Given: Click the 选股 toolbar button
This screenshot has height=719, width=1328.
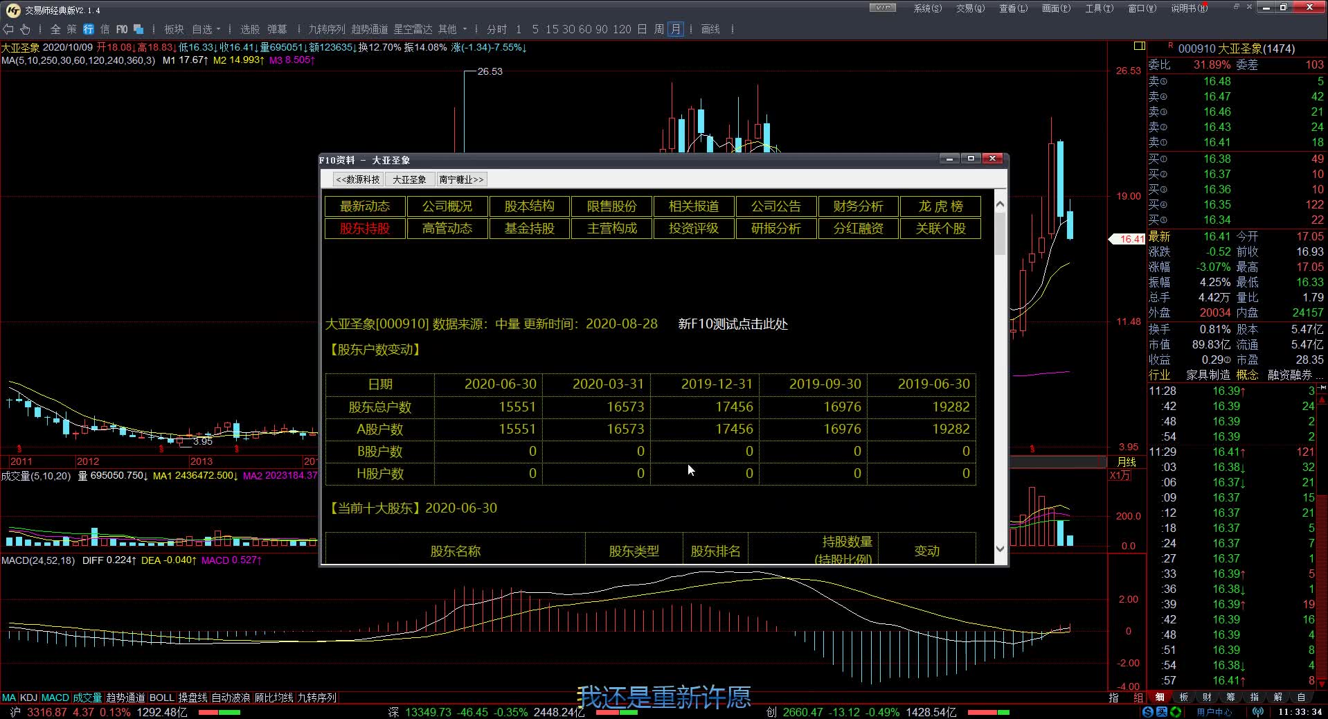Looking at the screenshot, I should click(249, 29).
